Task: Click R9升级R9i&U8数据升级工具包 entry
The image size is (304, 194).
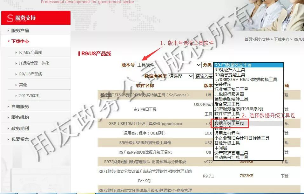Action: click(145, 152)
